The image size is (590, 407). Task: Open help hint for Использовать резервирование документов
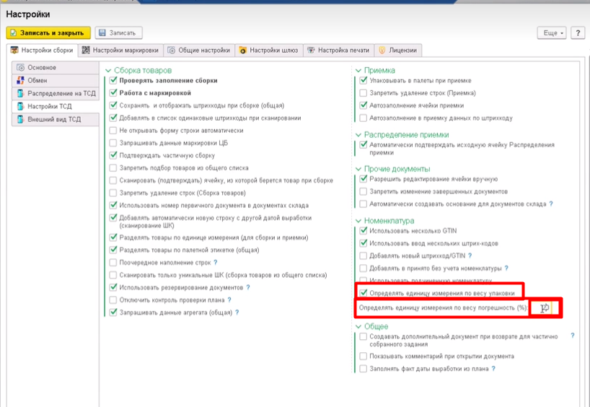click(x=248, y=287)
